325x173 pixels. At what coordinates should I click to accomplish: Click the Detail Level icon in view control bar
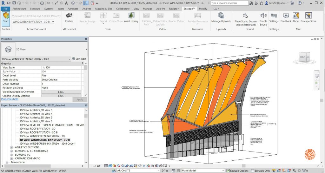[106, 165]
